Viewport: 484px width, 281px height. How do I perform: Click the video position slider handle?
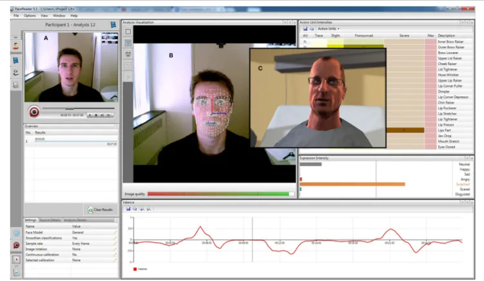click(70, 109)
